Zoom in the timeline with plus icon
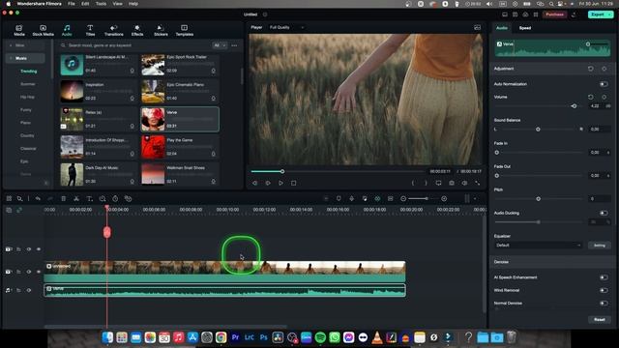The image size is (619, 348). (x=444, y=198)
